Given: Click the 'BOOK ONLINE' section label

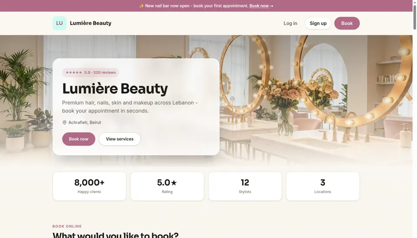Looking at the screenshot, I should click(x=67, y=226).
